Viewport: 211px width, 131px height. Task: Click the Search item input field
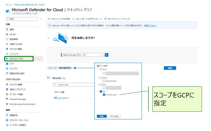click(74, 85)
